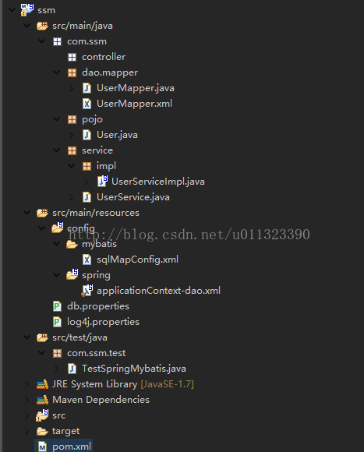Click the impl package icon
The image size is (364, 452).
[87, 166]
